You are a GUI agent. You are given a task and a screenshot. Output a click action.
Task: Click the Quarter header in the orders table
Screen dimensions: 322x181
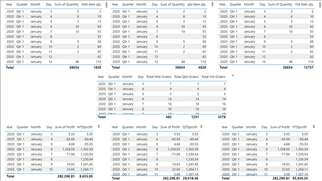pyautogui.click(x=114, y=77)
